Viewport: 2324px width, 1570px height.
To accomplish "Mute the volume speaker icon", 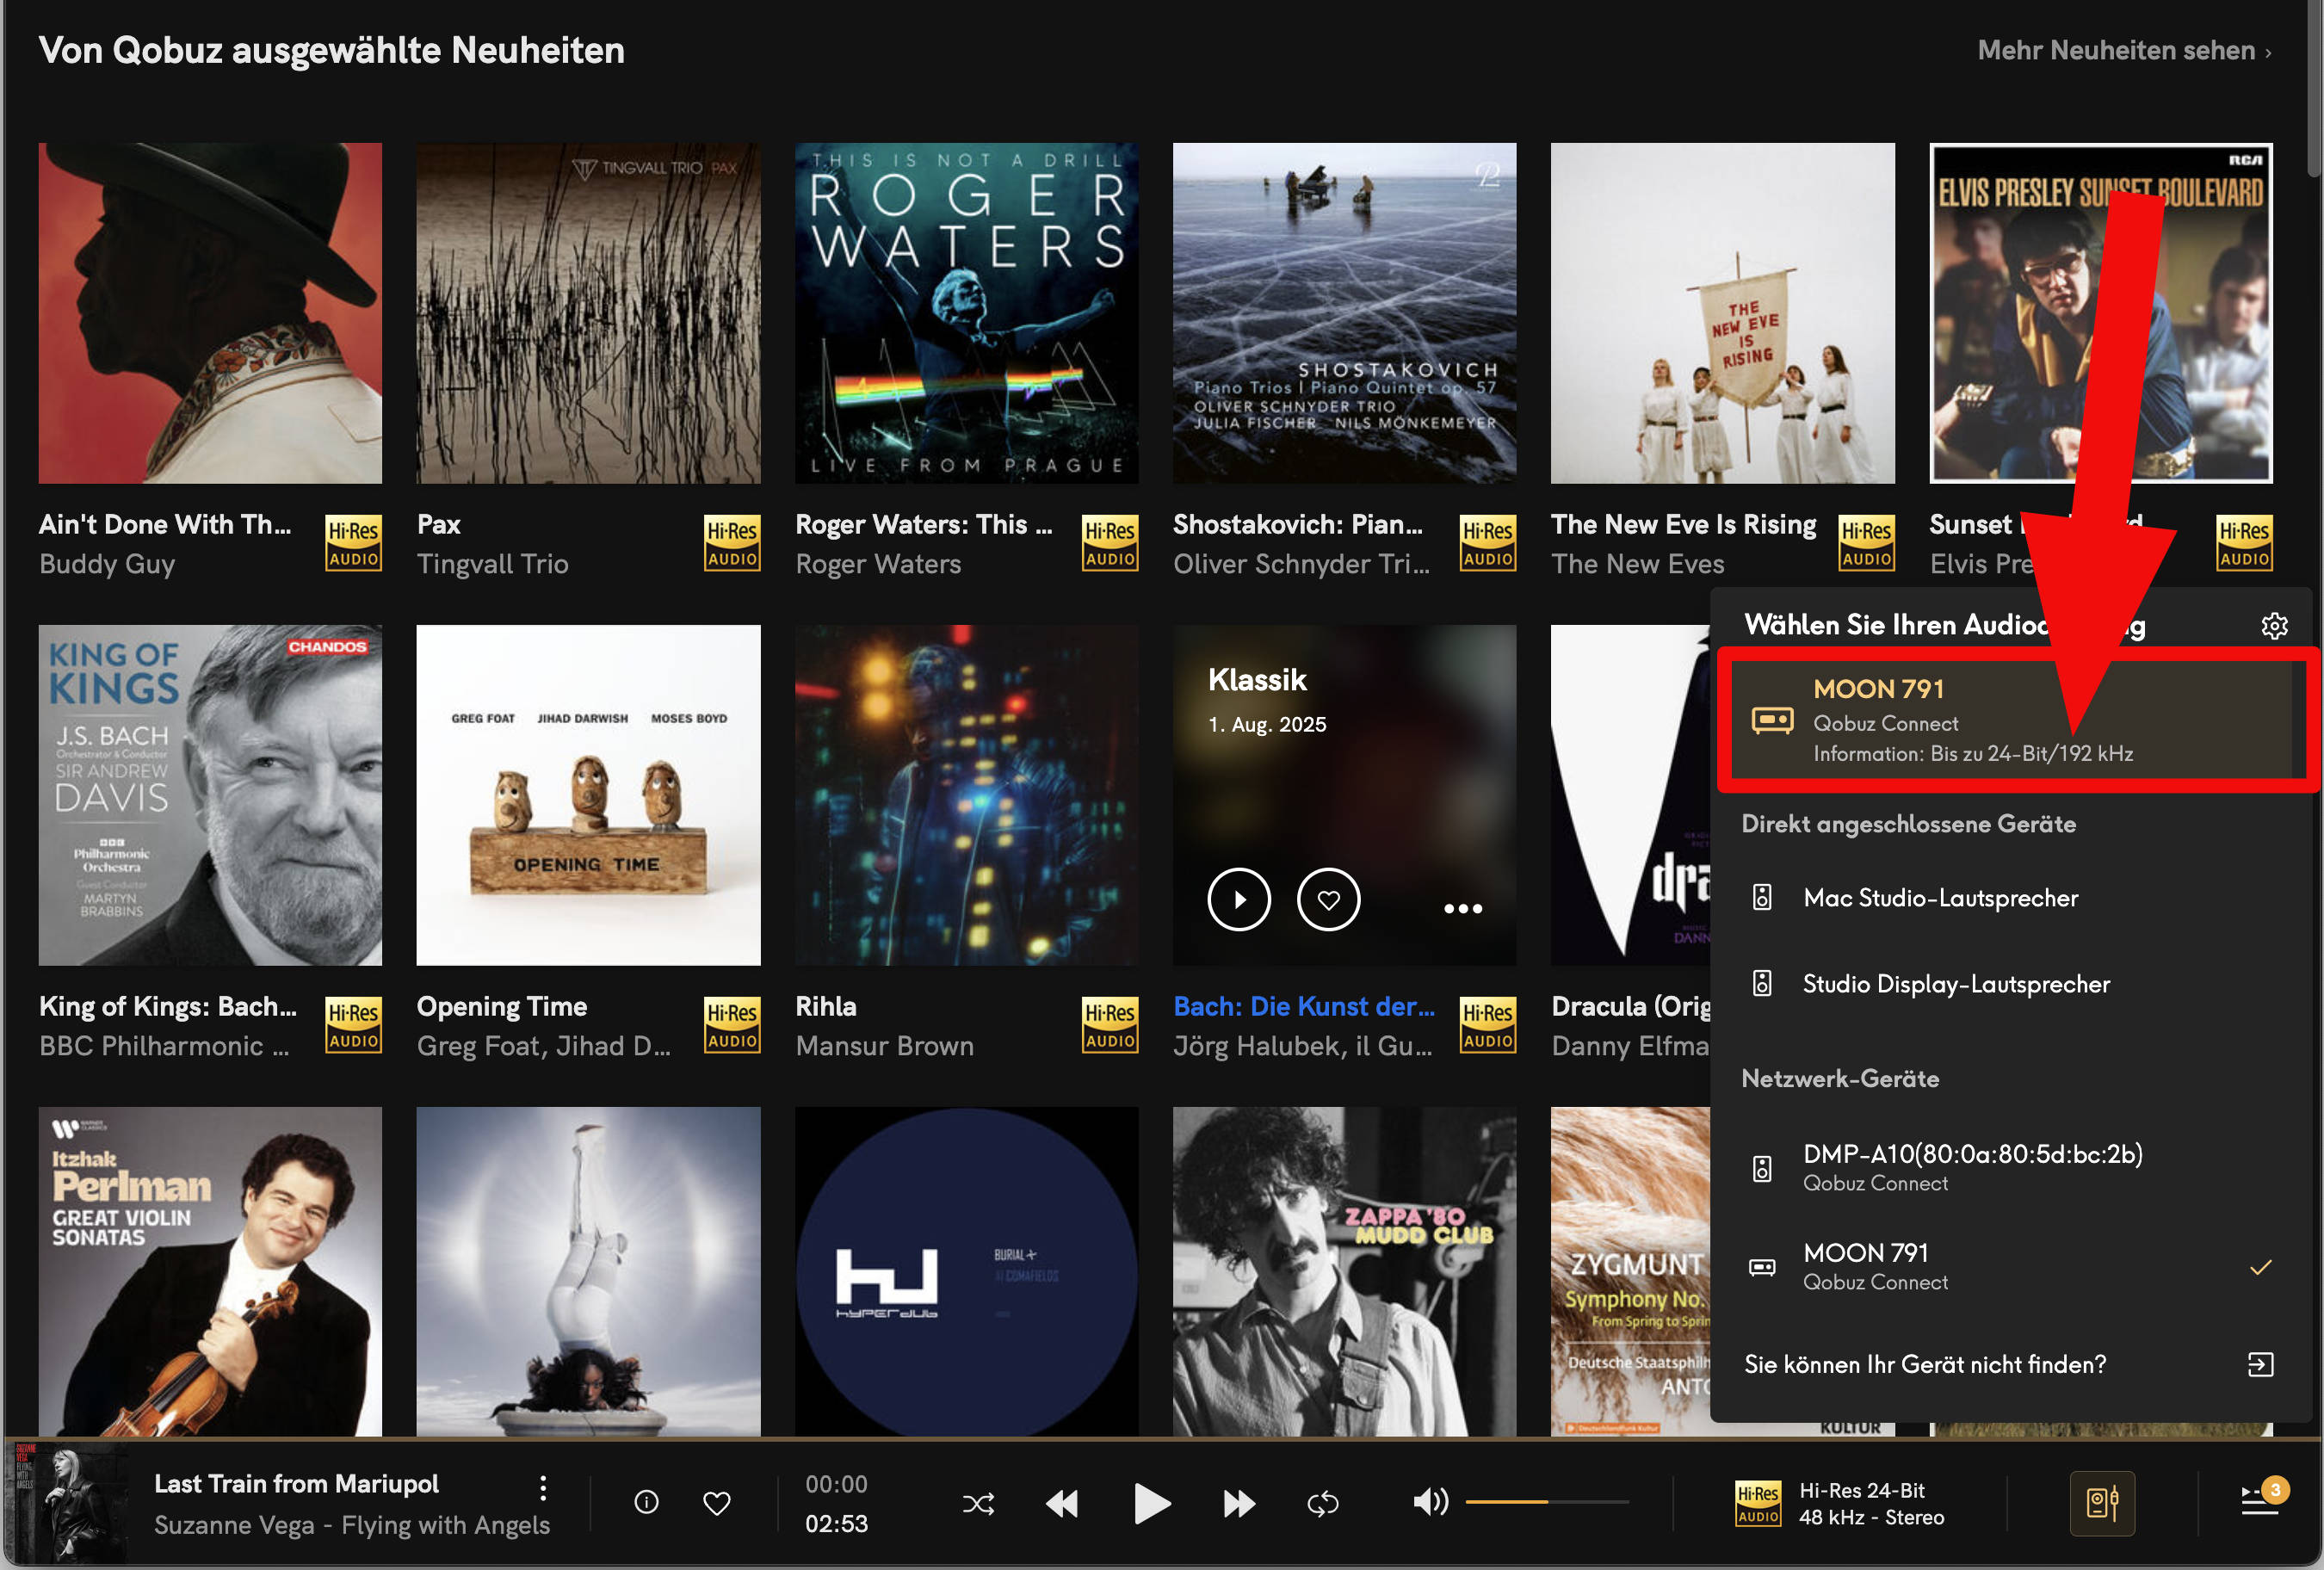I will pos(1430,1502).
